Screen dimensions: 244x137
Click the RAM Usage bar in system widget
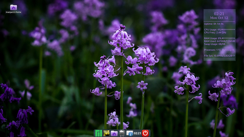[x=228, y=38]
